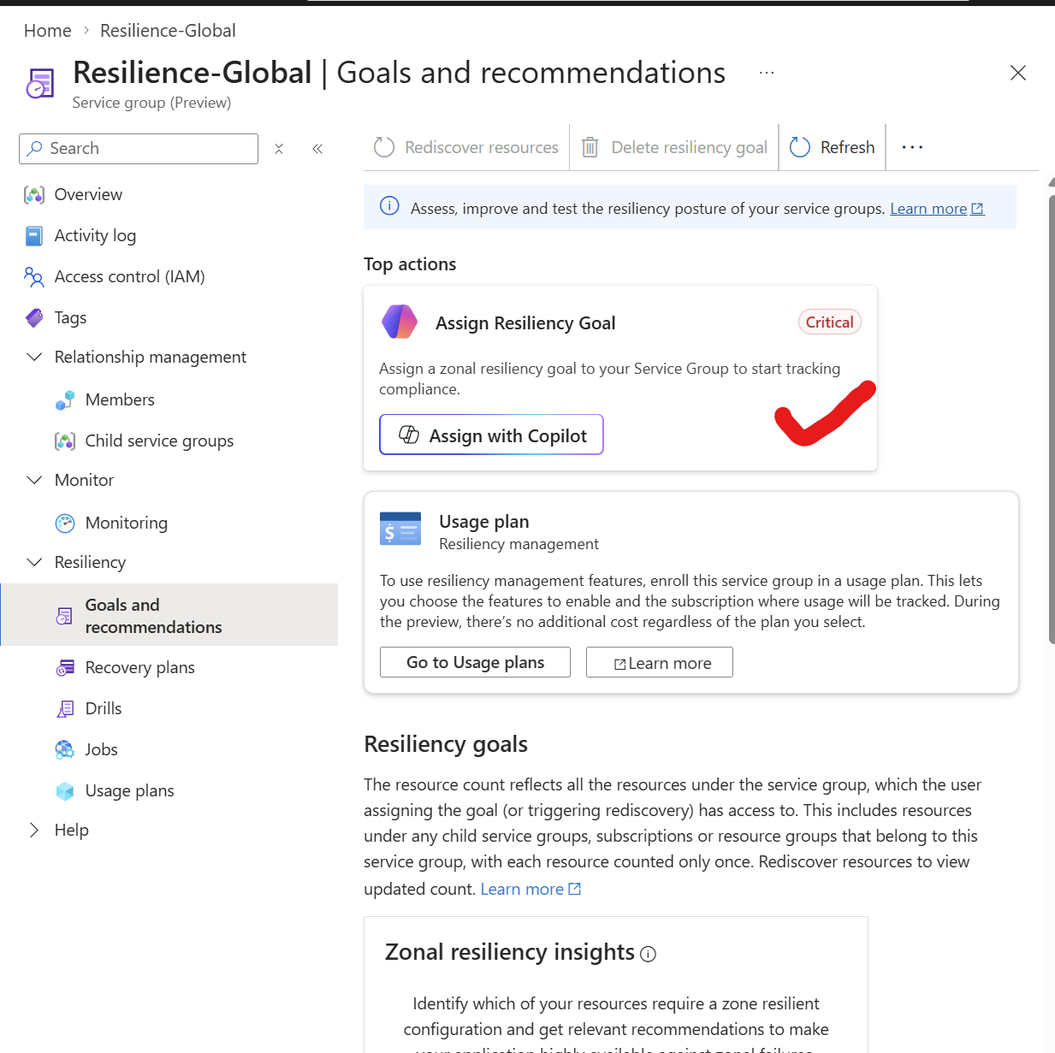Open the Monitoring page icon
Viewport: 1055px width, 1053px height.
(65, 524)
